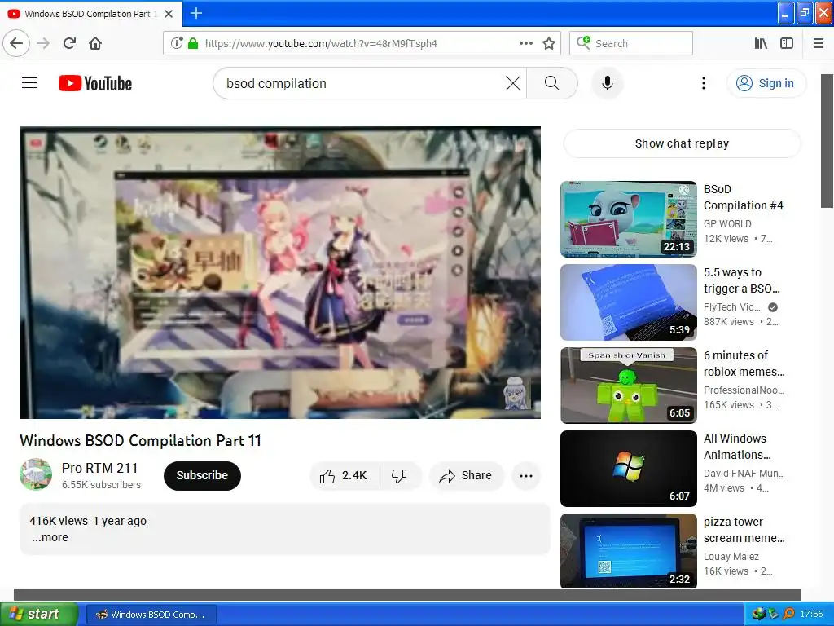Open more actions menu beside Share
The width and height of the screenshot is (834, 626).
tap(526, 476)
